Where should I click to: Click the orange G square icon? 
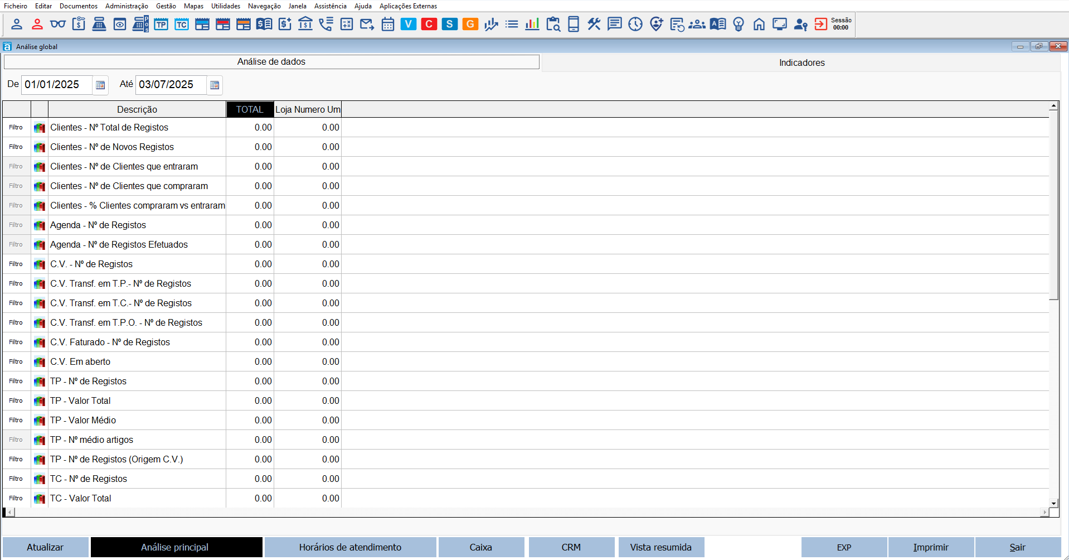pyautogui.click(x=470, y=24)
